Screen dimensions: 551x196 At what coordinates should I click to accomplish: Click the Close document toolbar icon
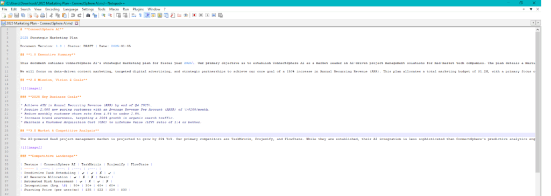tap(30, 16)
